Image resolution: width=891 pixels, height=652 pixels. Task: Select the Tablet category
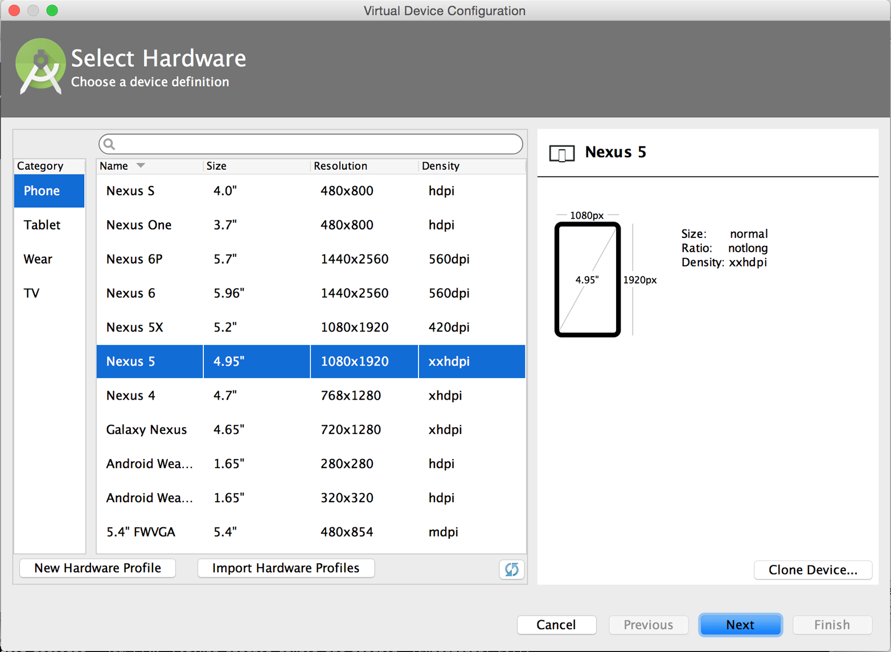click(42, 225)
